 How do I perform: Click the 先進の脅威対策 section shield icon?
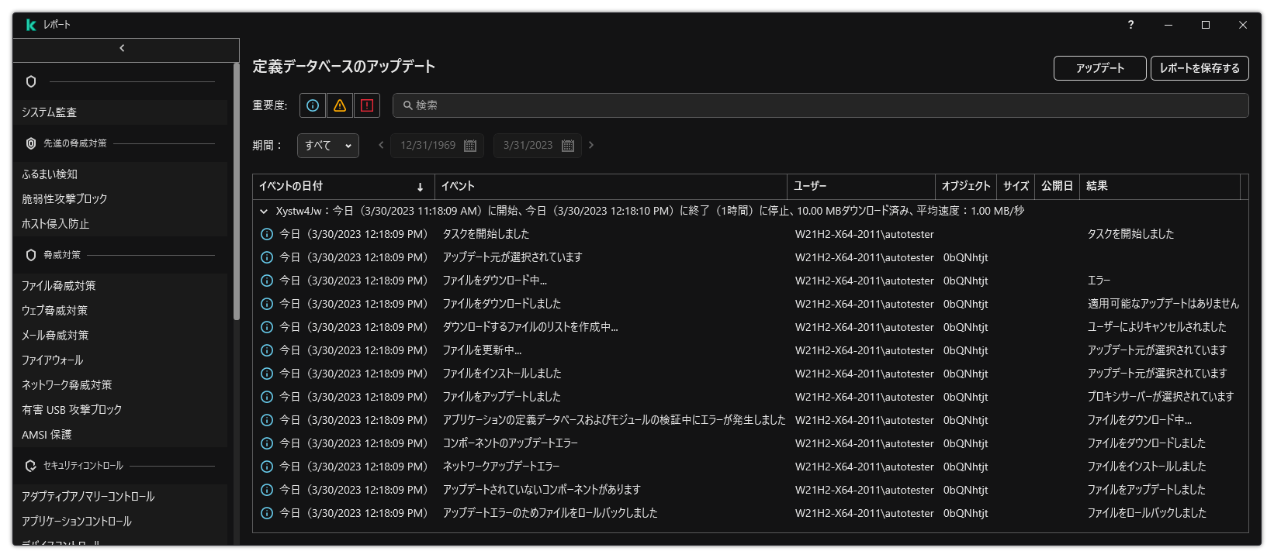31,143
